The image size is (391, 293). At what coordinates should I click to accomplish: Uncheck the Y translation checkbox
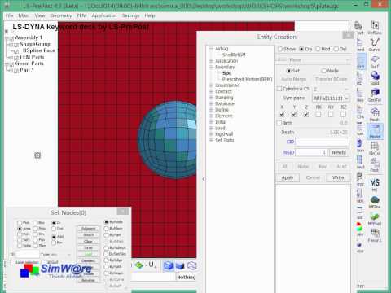[294, 114]
